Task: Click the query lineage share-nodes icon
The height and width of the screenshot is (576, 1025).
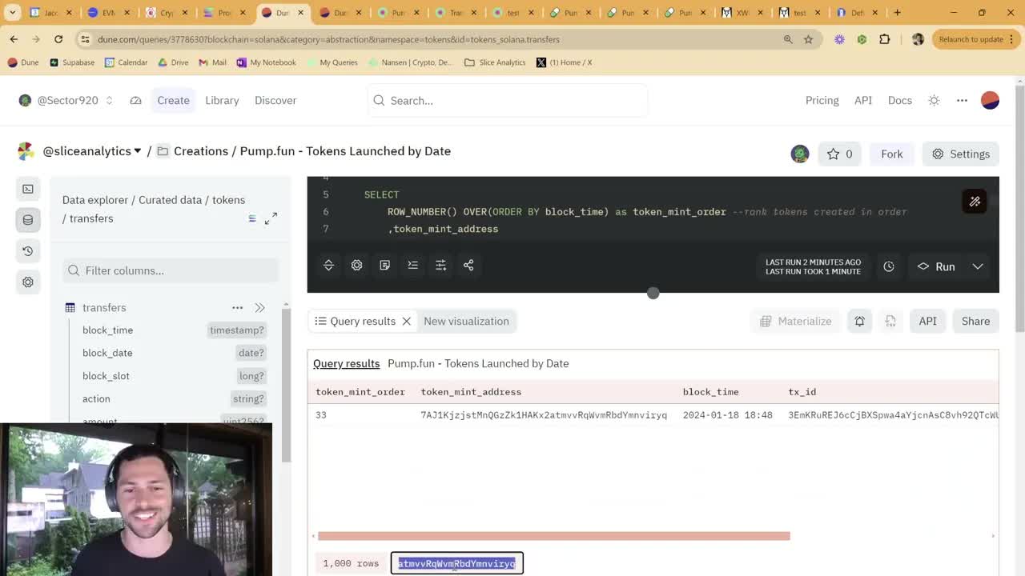Action: coord(468,266)
